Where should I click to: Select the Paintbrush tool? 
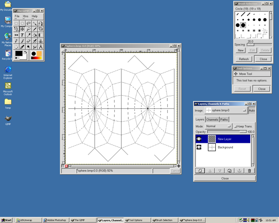pos(22,41)
